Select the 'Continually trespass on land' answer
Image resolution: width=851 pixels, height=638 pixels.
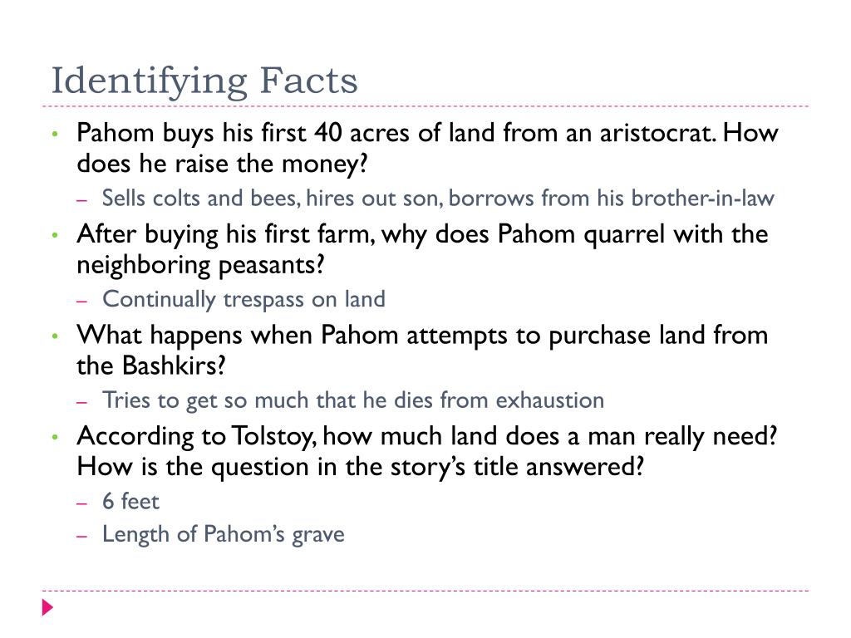(243, 299)
